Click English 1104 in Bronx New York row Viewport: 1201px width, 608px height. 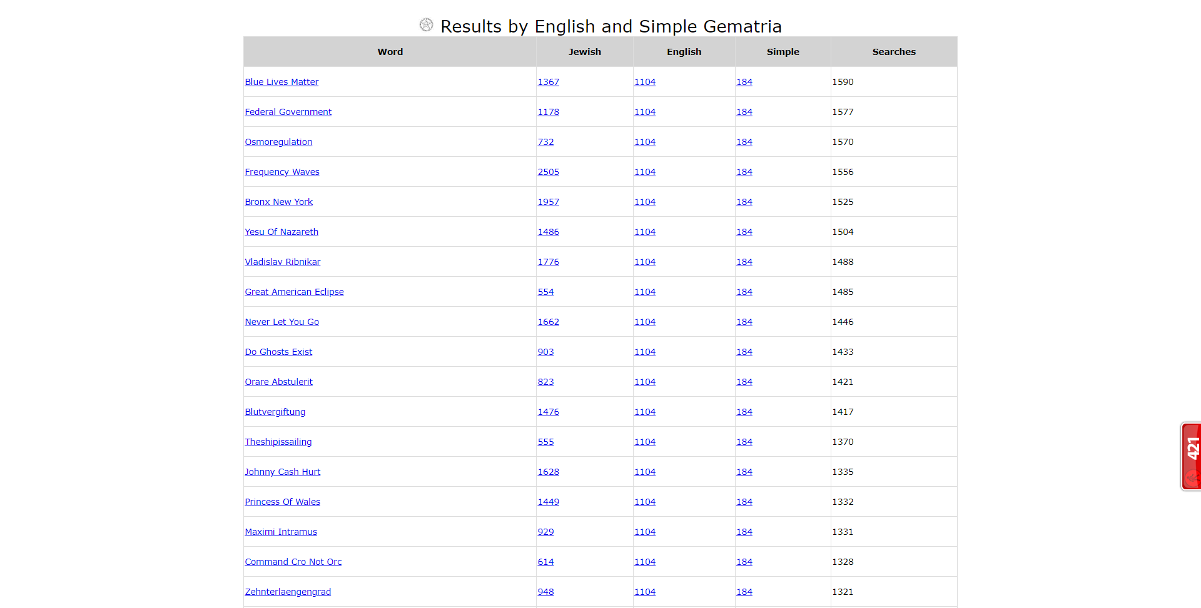click(645, 202)
